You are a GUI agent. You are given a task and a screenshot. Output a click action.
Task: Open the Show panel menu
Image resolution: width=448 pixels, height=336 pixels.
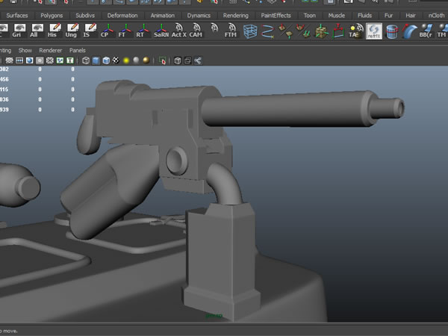pos(25,50)
